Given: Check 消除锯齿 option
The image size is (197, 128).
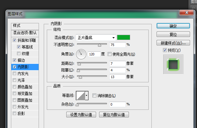Looking at the screenshot, I should point(94,96).
